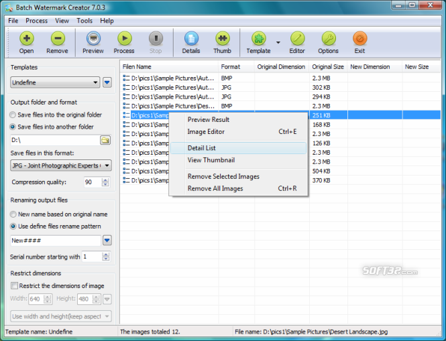
Task: Click the Template puzzle icon
Action: click(x=259, y=38)
